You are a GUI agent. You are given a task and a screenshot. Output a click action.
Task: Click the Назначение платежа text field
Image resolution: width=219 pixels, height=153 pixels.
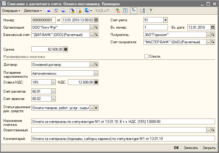(123, 121)
